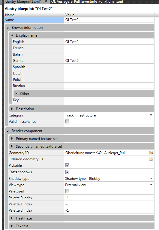Collapse the Browse information section
This screenshot has height=230, width=159.
(x=7, y=28)
